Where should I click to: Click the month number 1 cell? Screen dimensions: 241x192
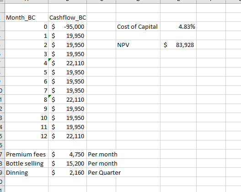(x=27, y=36)
